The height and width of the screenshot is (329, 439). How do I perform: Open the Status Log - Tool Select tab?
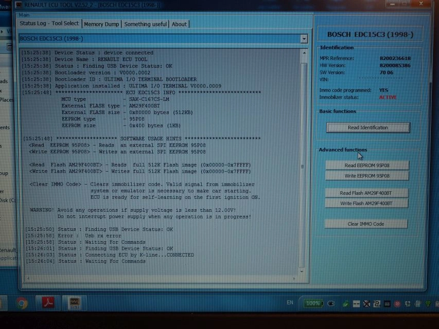(49, 24)
